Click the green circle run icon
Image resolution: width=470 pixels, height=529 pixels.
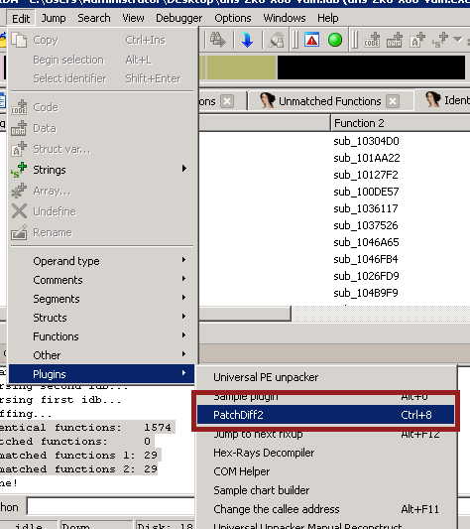[335, 40]
